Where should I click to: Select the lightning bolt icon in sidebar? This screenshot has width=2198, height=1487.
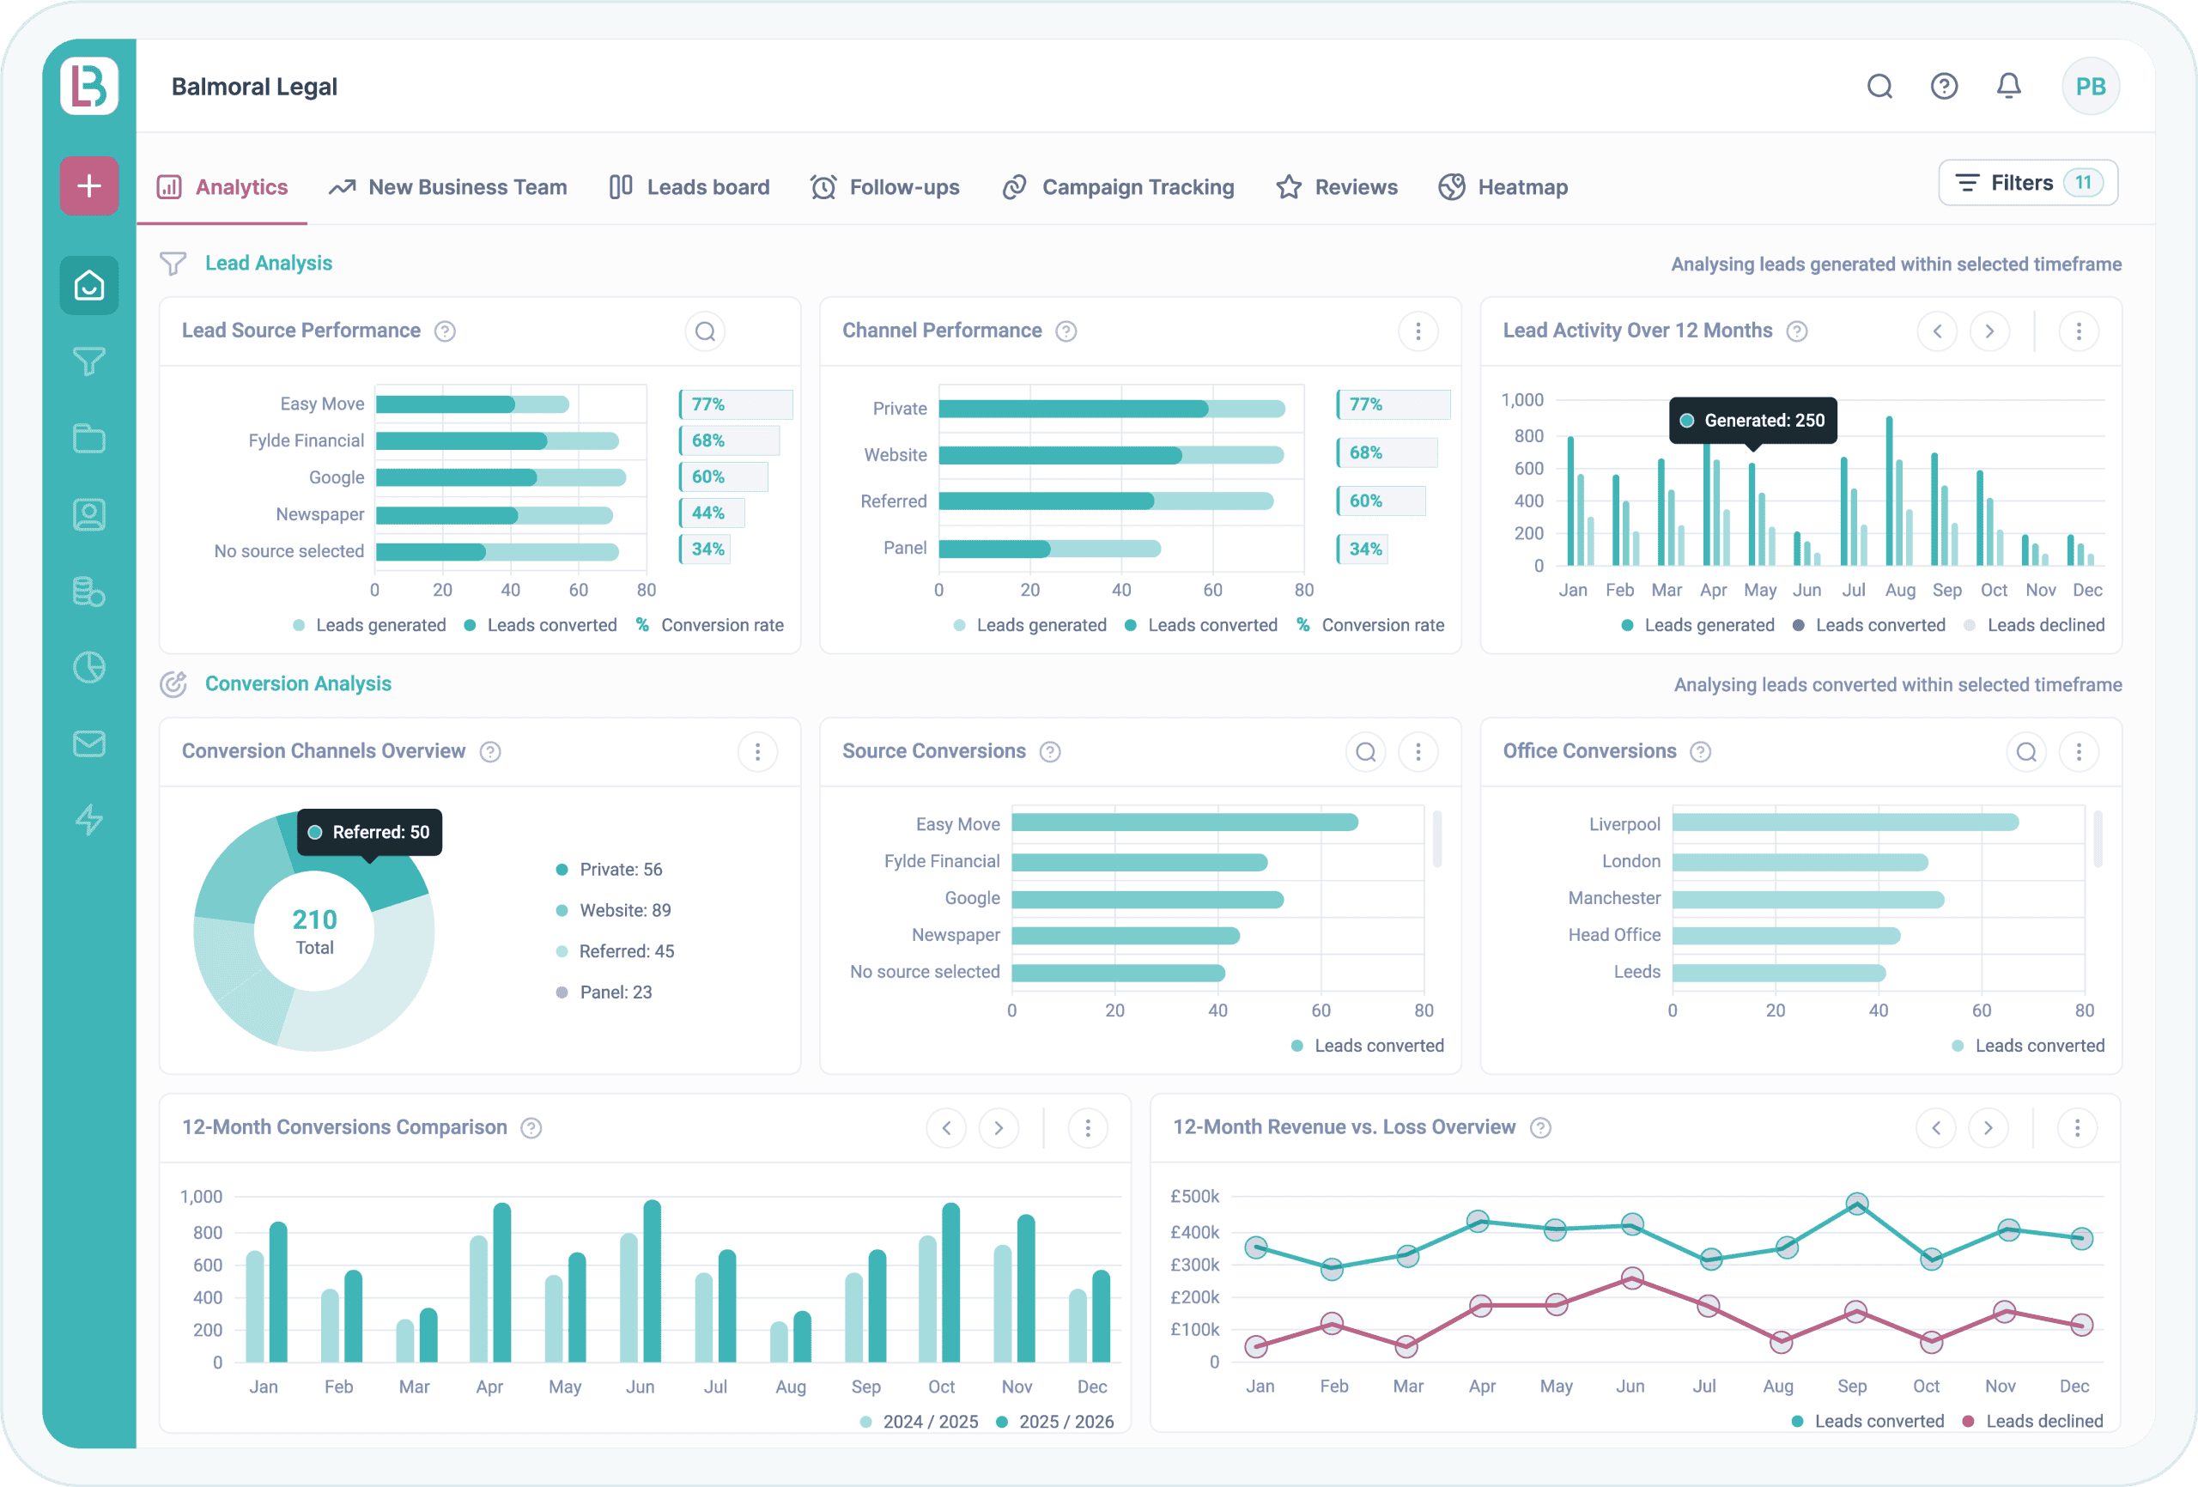pos(88,820)
